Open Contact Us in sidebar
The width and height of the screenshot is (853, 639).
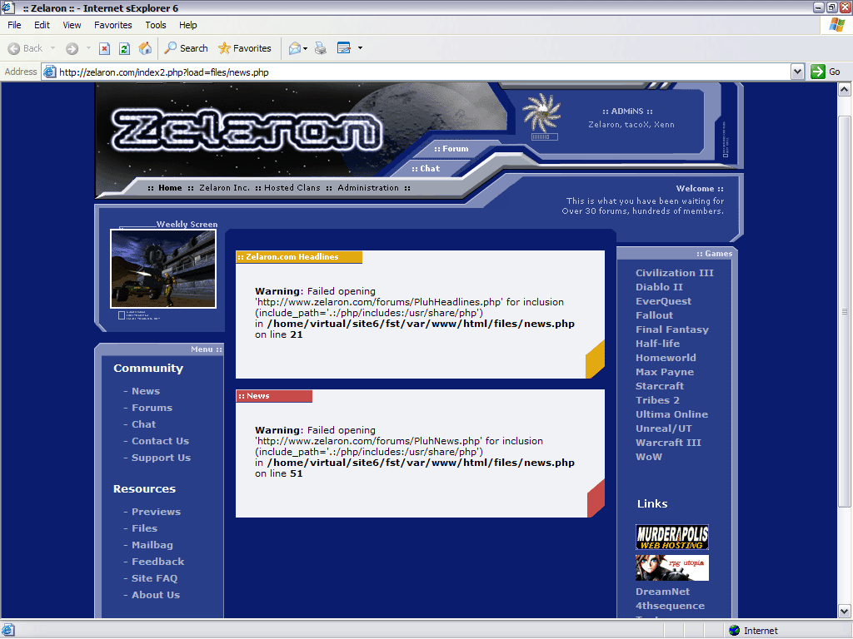pos(161,441)
